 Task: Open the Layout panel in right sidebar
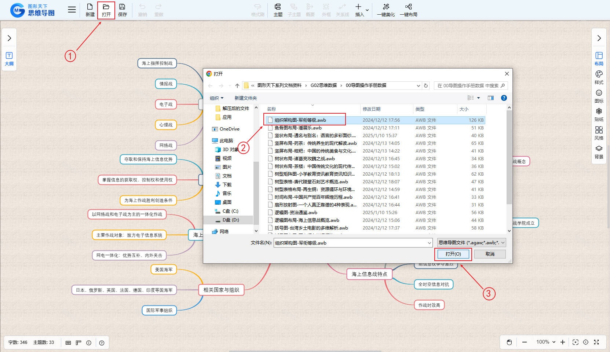[x=599, y=58]
